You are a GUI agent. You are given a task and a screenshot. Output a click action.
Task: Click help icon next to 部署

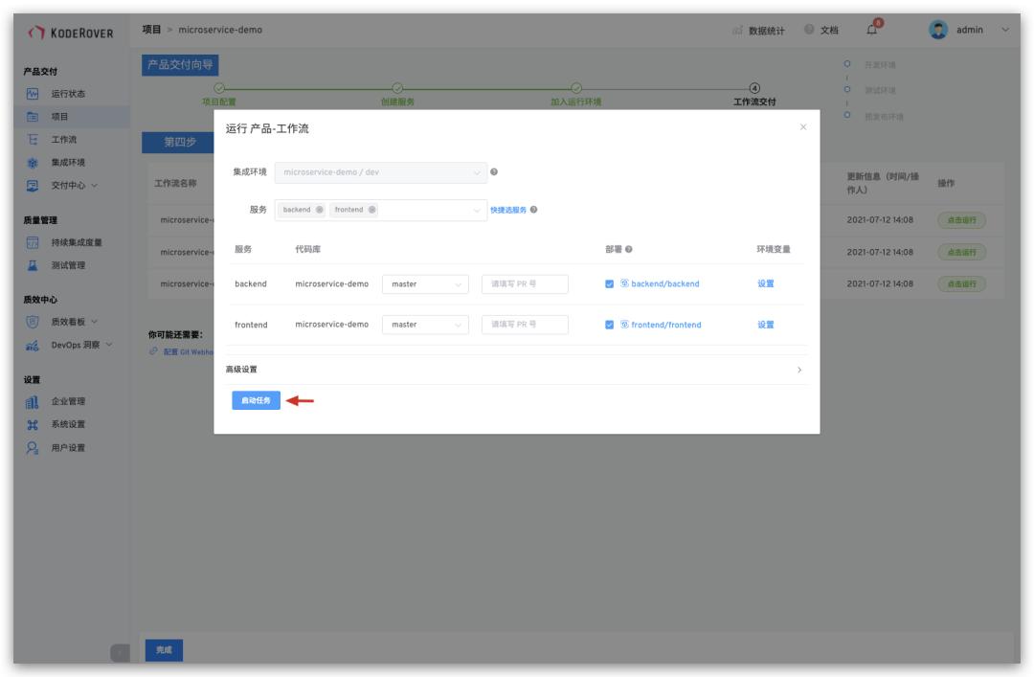[x=628, y=249]
